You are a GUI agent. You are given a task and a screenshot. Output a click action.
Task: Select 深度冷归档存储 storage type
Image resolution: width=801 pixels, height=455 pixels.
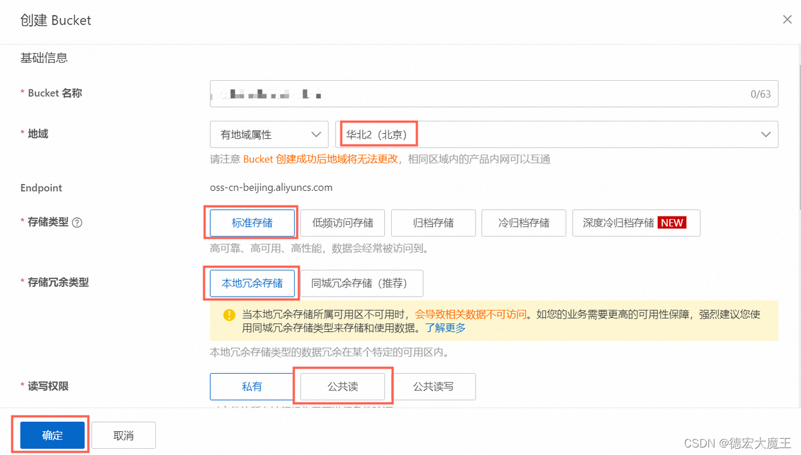tap(636, 223)
